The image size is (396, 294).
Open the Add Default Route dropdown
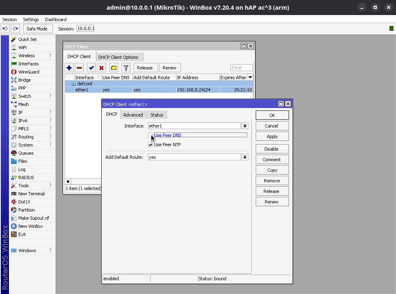245,157
